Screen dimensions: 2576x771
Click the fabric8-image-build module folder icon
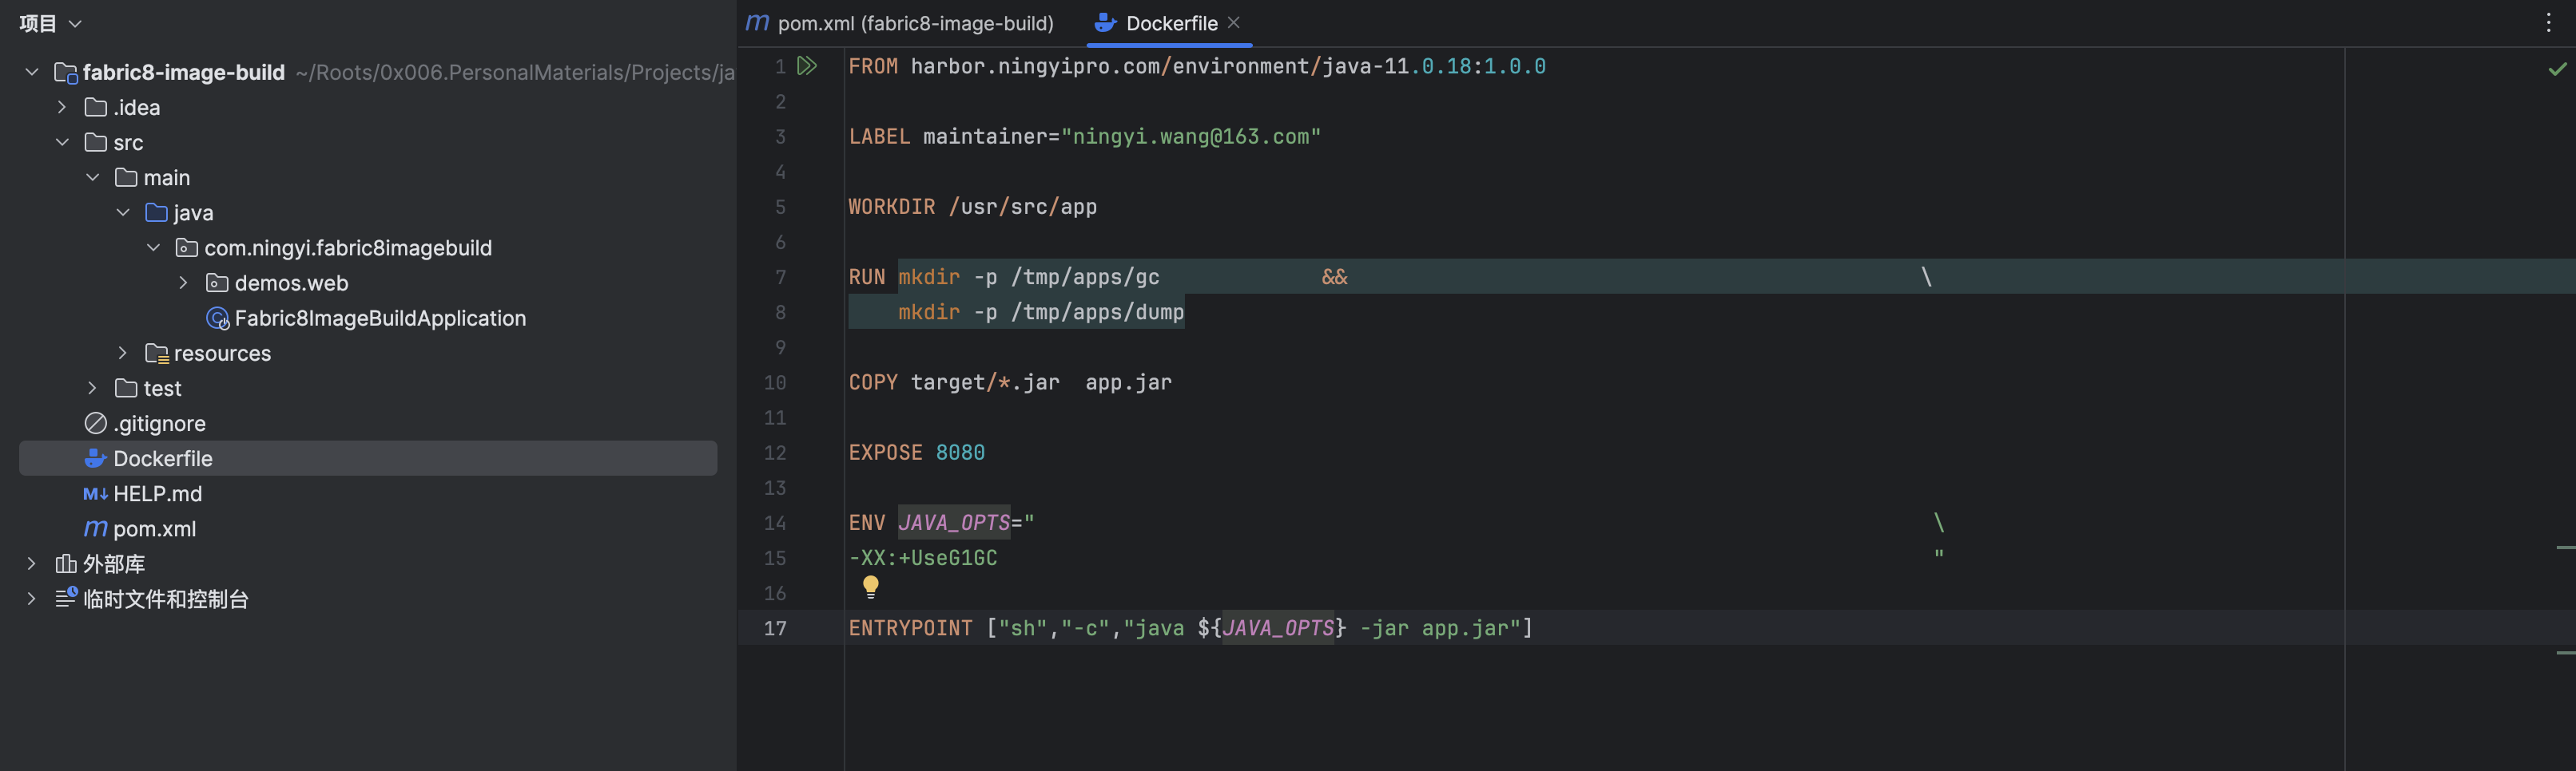[x=66, y=72]
